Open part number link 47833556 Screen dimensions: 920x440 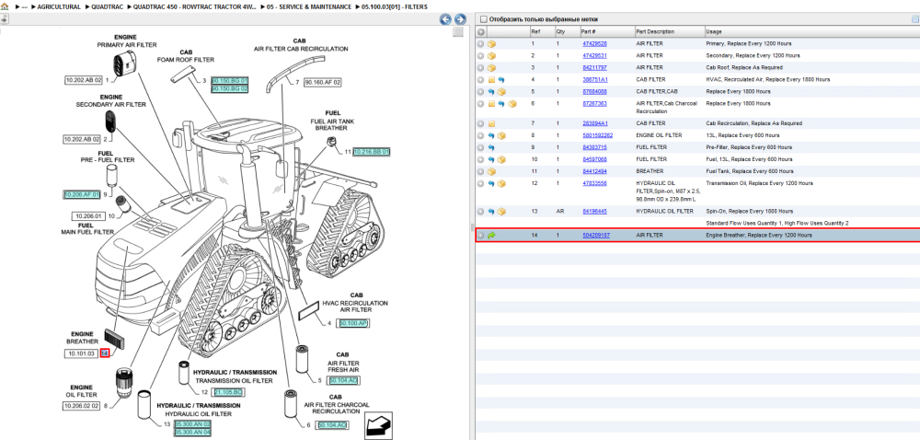594,183
